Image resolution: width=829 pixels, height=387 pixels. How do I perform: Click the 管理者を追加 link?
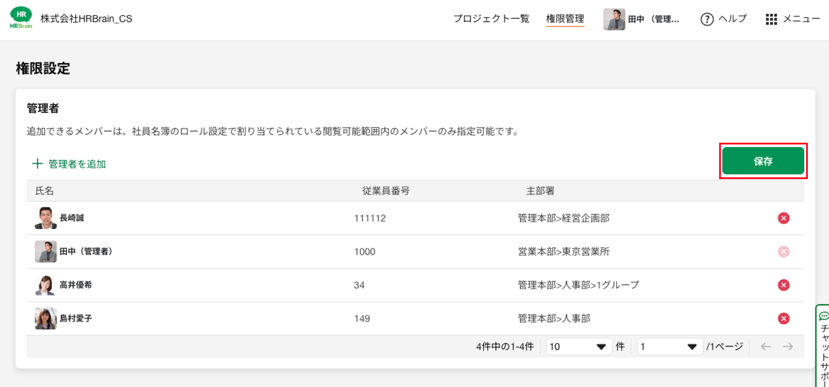click(77, 164)
